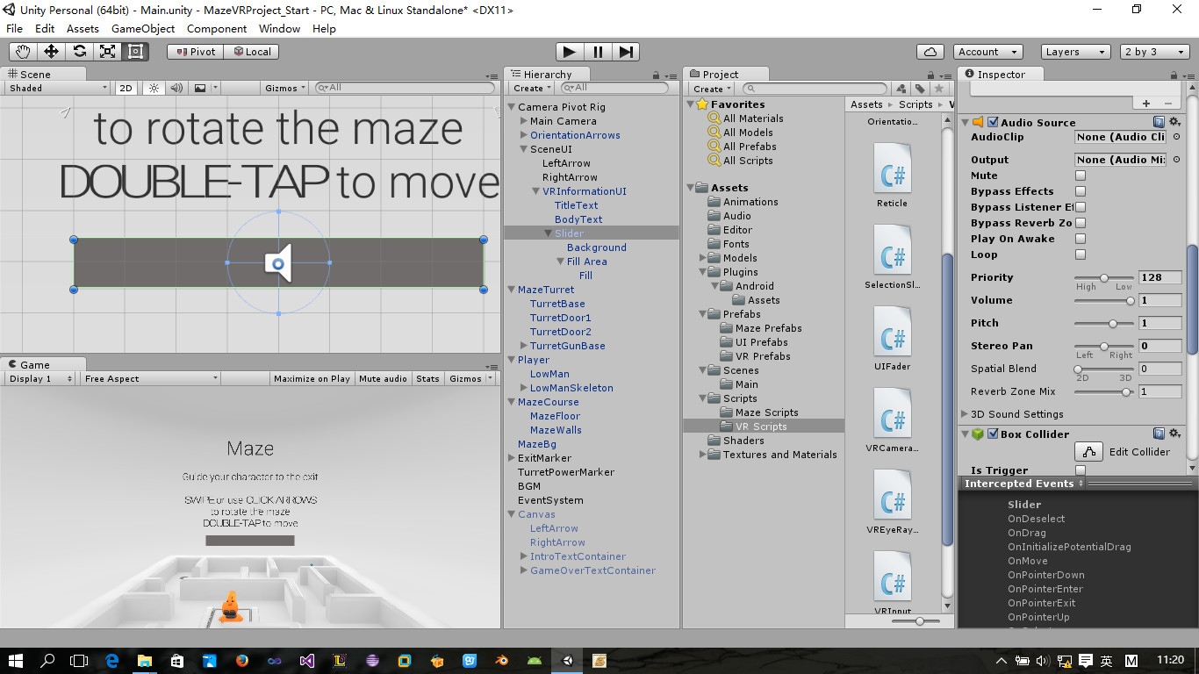Viewport: 1199px width, 674px height.
Task: Open the GameObject menu
Action: [143, 28]
